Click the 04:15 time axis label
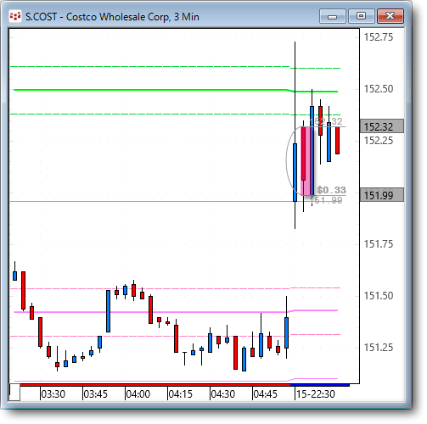Image resolution: width=427 pixels, height=424 pixels. pyautogui.click(x=181, y=393)
